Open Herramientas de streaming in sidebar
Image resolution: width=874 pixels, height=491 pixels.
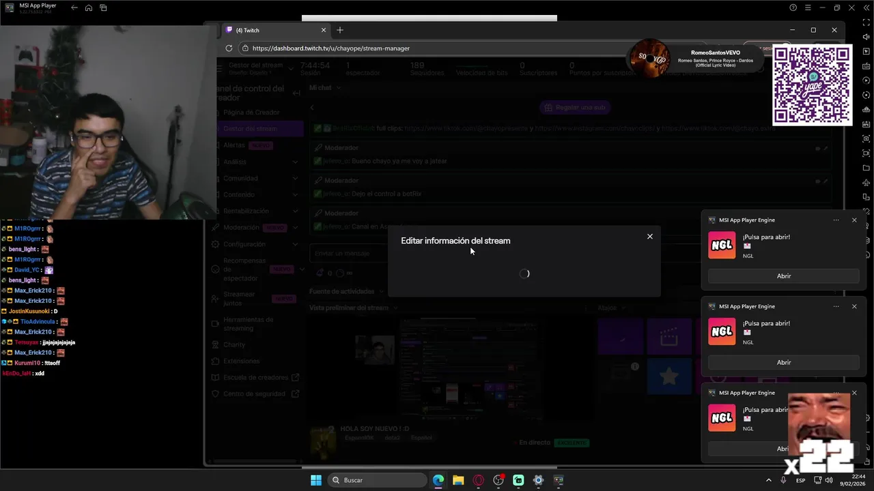pos(248,324)
